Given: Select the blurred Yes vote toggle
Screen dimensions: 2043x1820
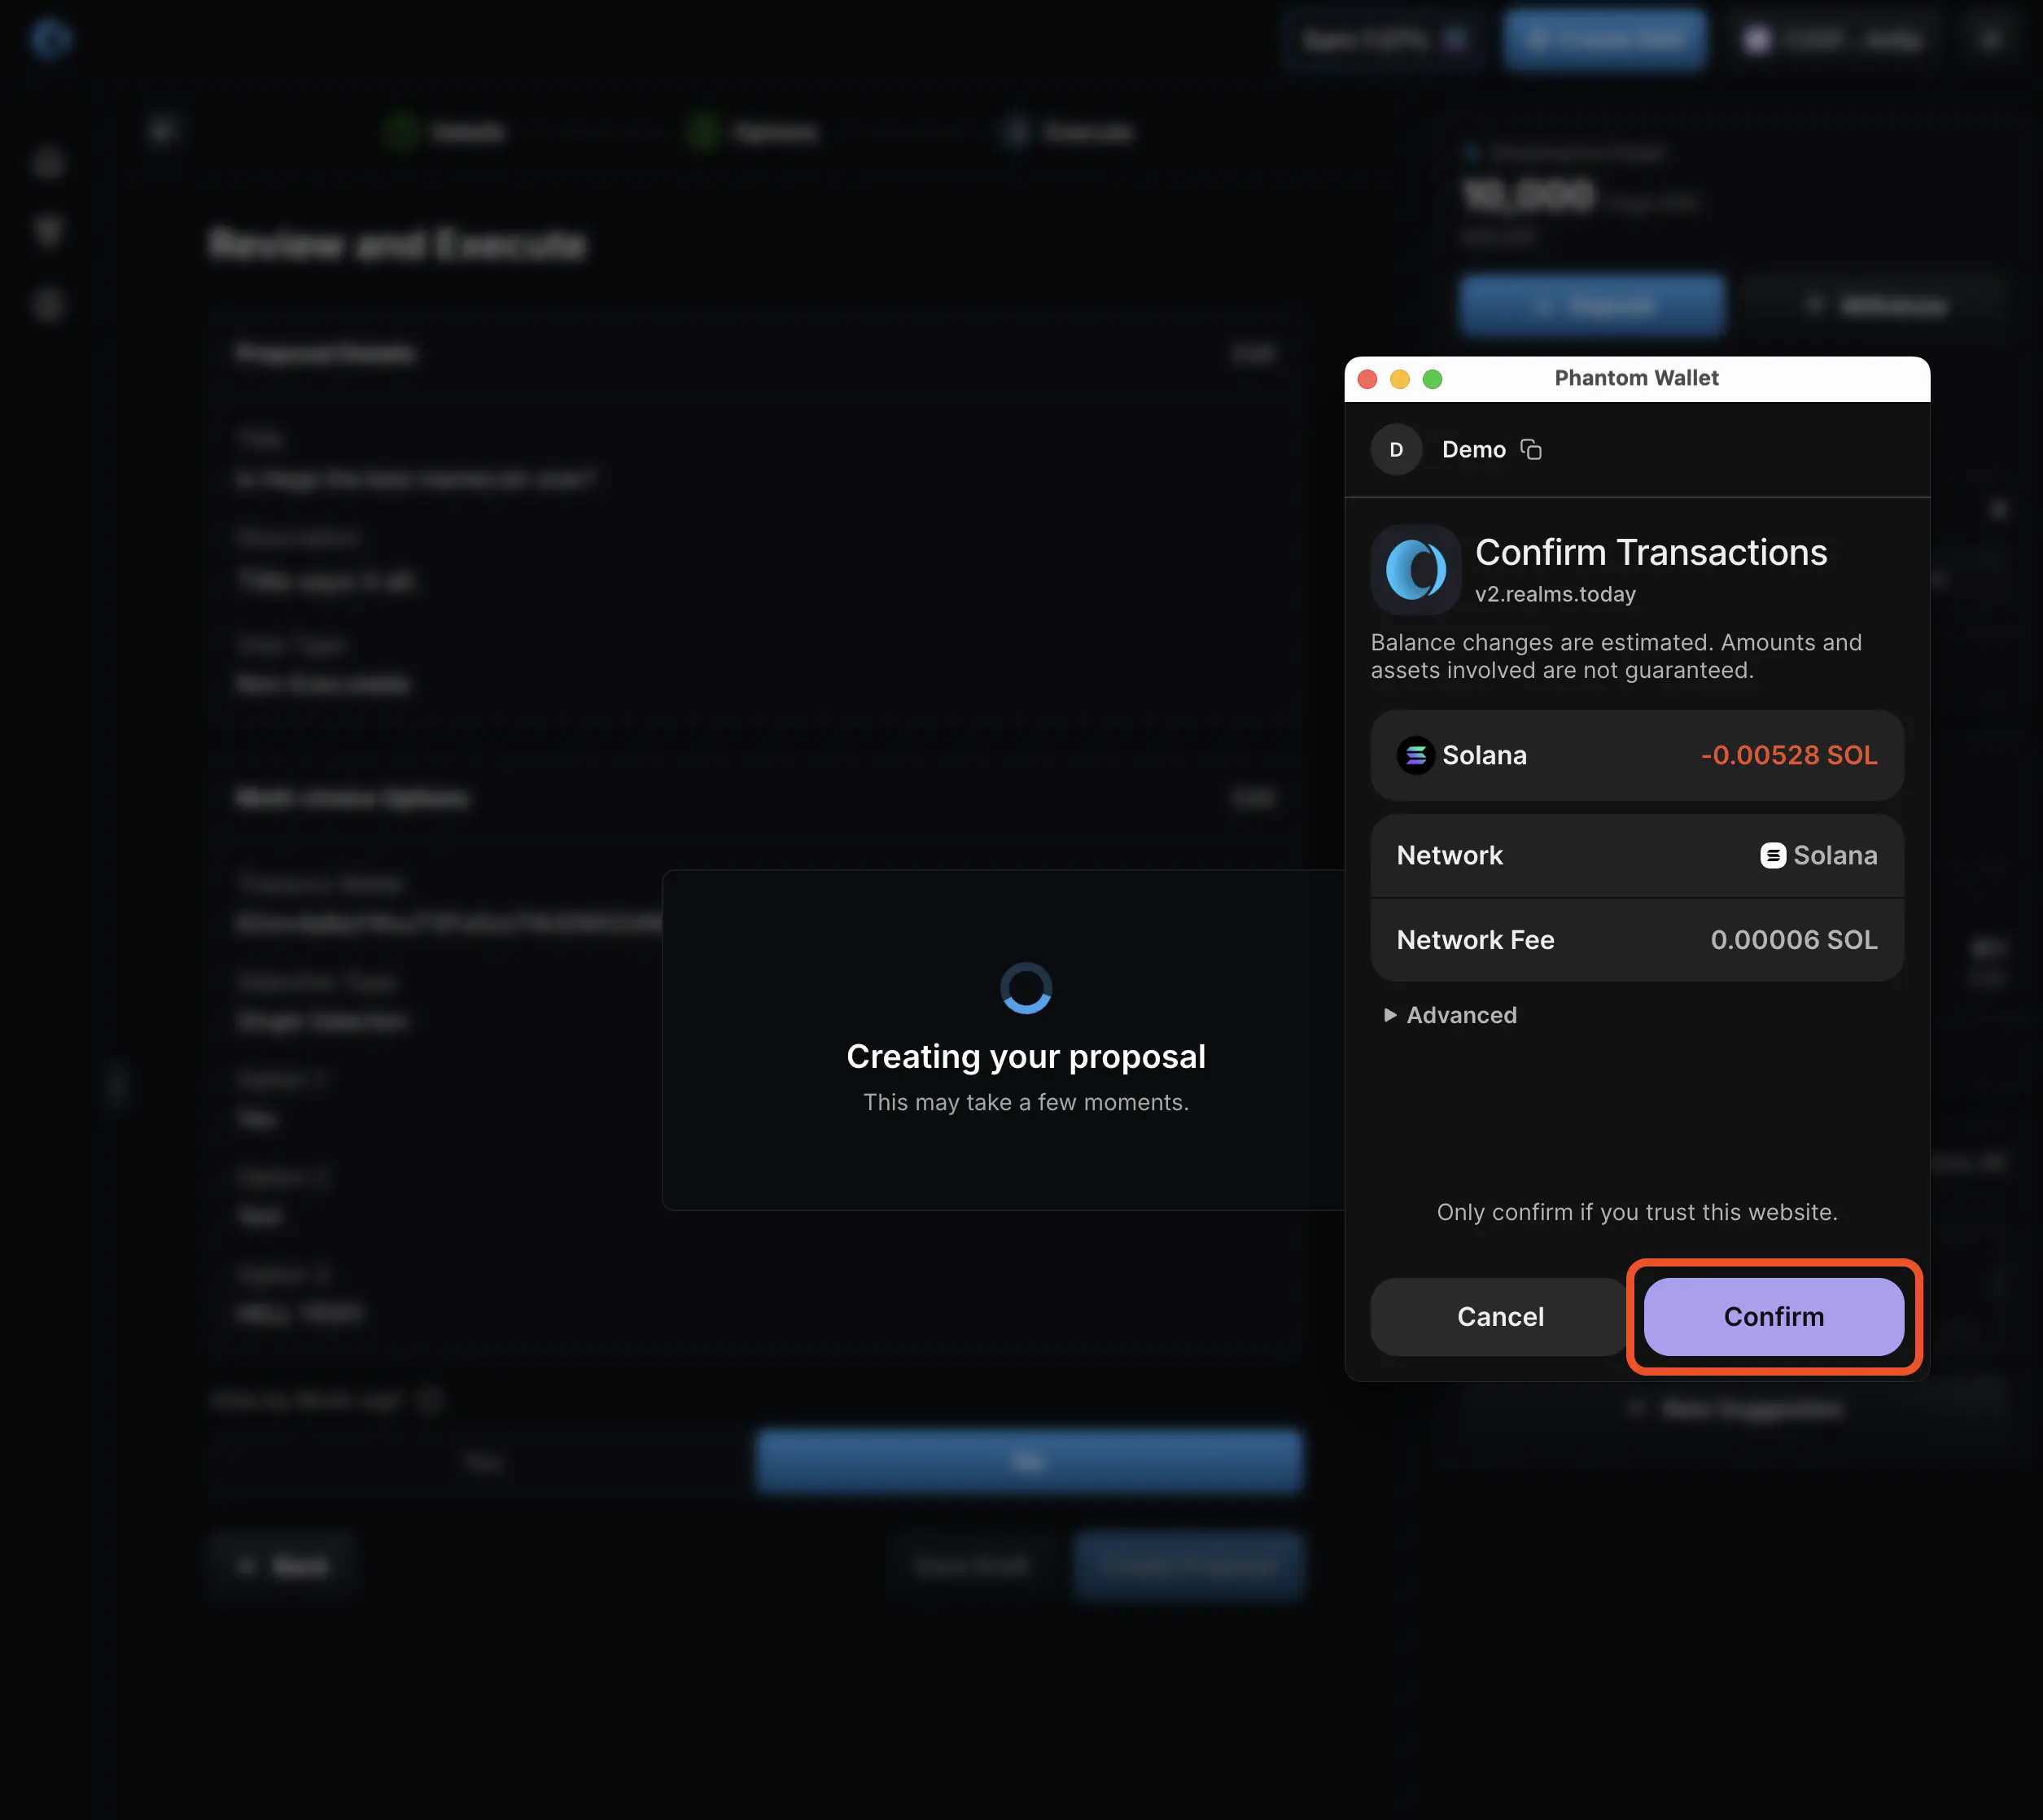Looking at the screenshot, I should coord(483,1462).
